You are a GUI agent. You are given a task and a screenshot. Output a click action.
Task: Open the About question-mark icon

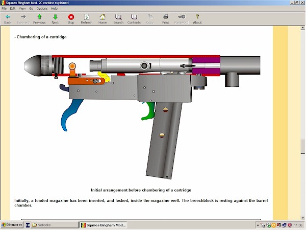tap(197, 17)
